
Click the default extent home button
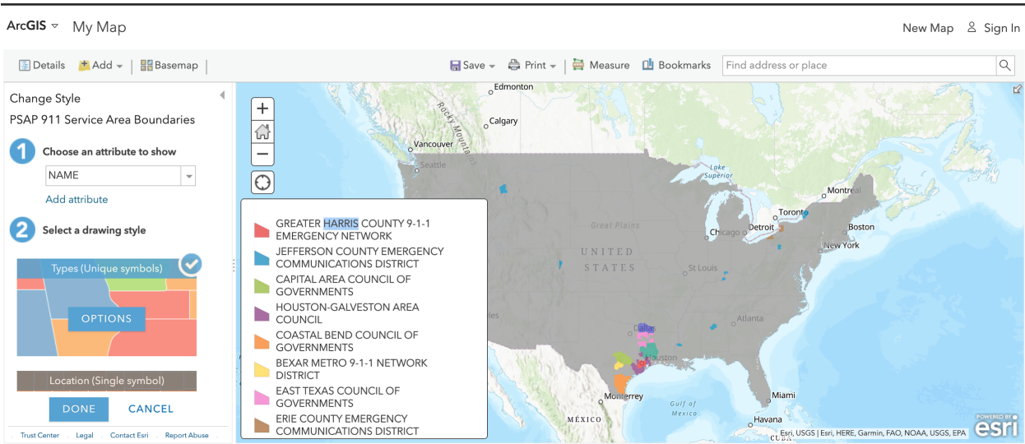(x=262, y=132)
